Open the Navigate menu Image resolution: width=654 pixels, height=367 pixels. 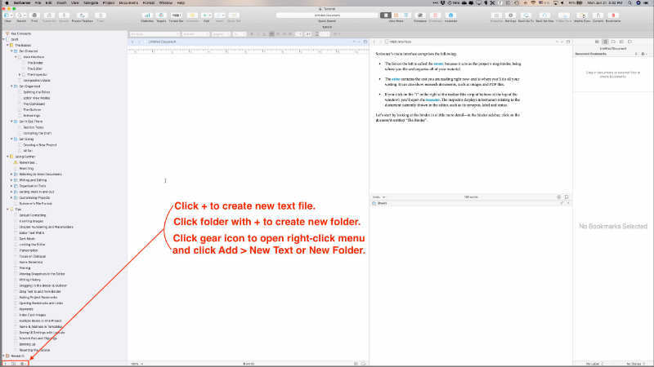(91, 2)
